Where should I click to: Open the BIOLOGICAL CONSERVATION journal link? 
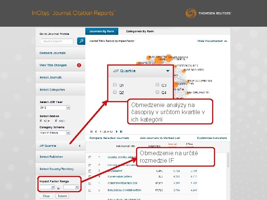click(x=124, y=190)
